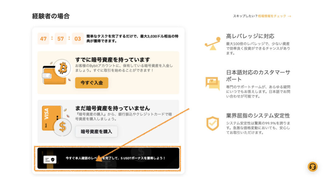
Task: Click the 日本語対応のカスタマーサポート heading
Action: [x=258, y=76]
